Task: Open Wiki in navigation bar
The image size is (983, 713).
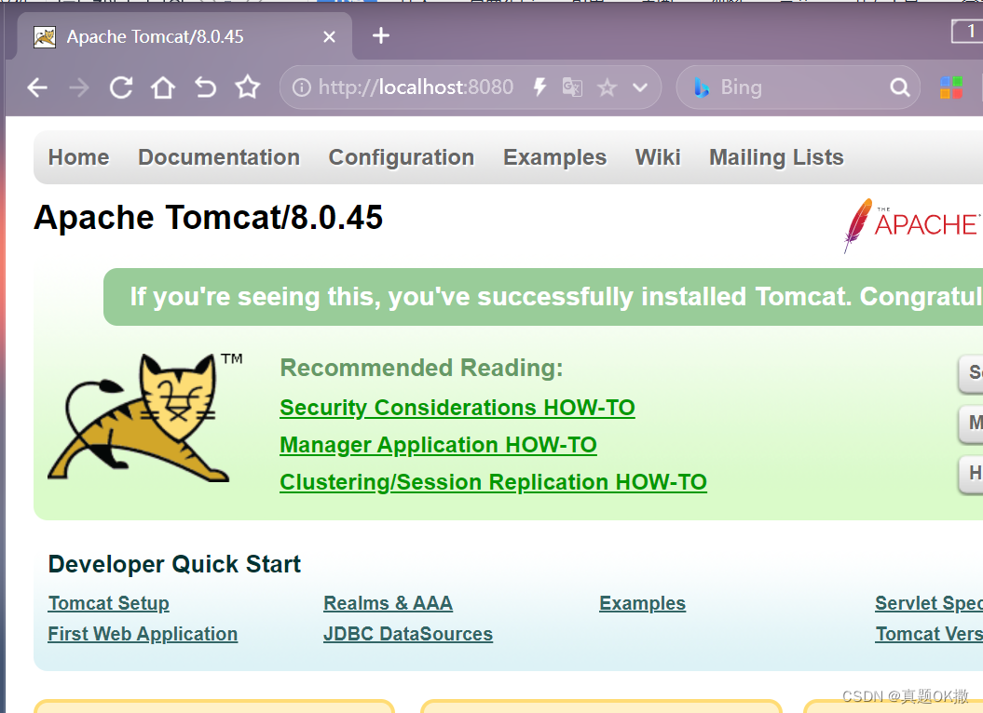Action: pos(658,157)
